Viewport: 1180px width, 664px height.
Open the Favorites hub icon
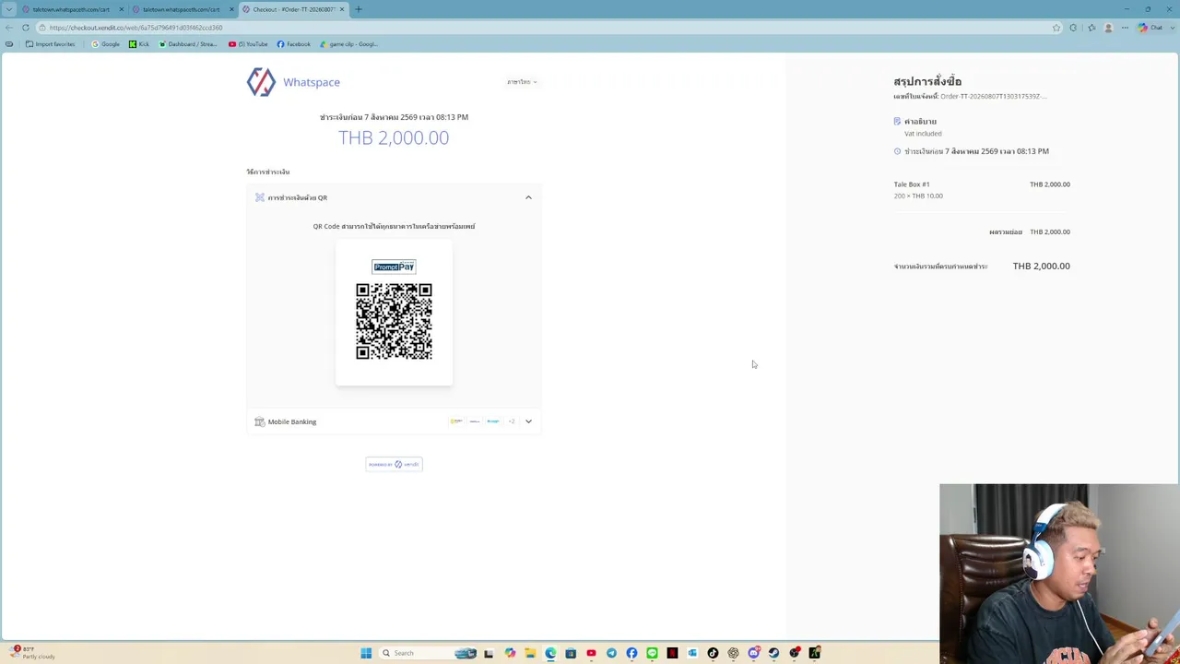point(1091,28)
